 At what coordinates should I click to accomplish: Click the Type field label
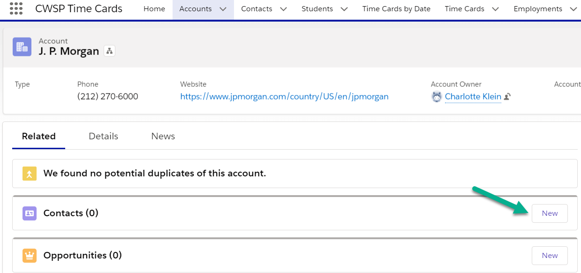(23, 84)
